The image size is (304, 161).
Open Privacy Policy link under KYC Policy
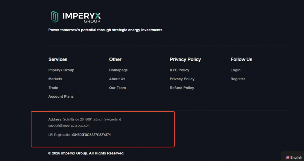coord(182,79)
